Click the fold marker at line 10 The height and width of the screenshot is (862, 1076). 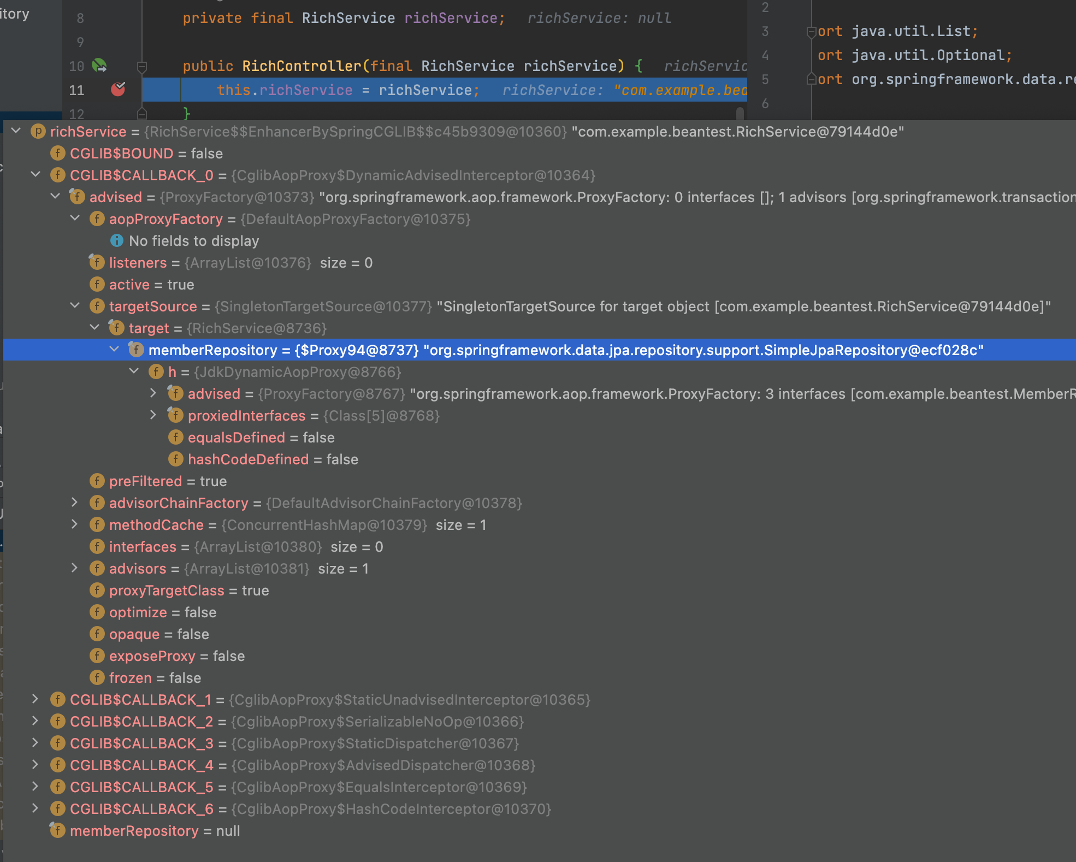142,67
